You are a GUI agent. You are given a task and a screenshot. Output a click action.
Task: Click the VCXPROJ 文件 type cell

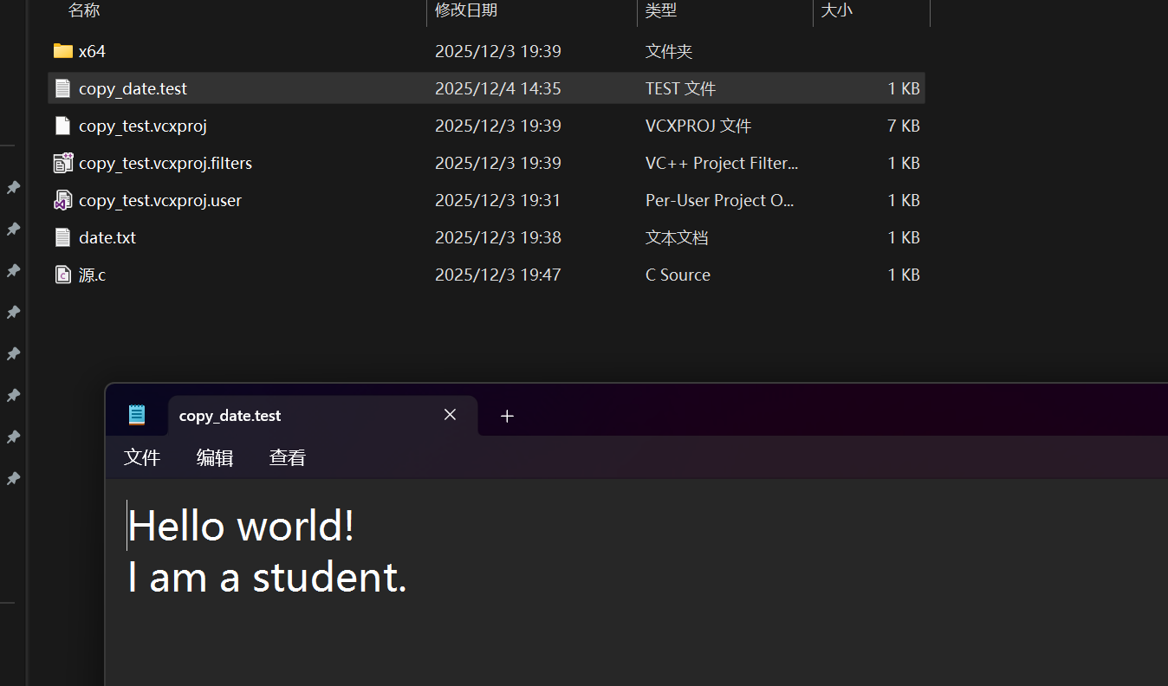(698, 126)
